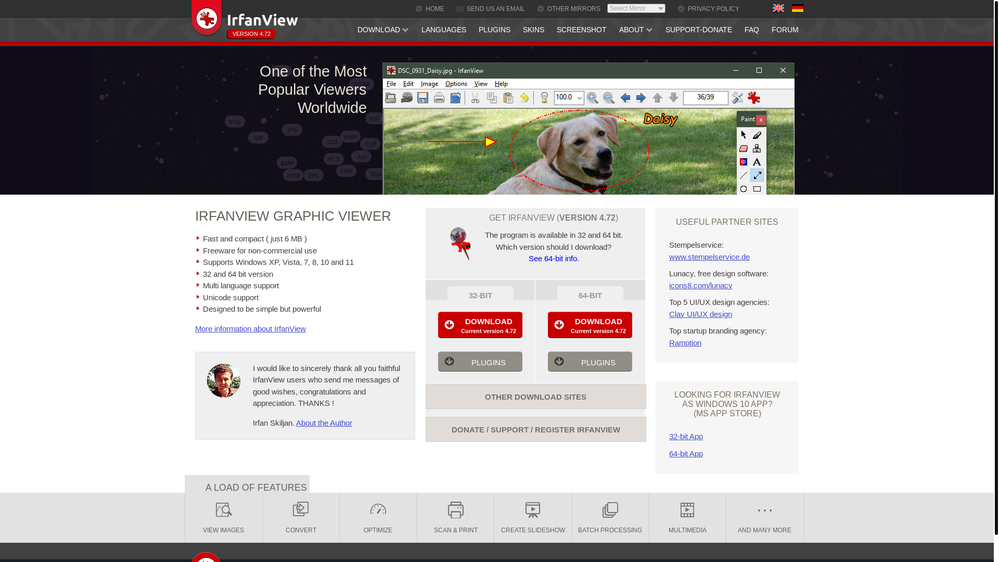Select the 32-BIT tab

[480, 294]
